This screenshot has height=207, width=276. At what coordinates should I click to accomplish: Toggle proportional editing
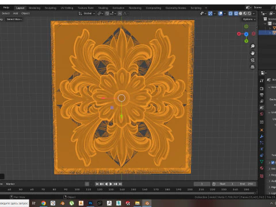pos(120,13)
